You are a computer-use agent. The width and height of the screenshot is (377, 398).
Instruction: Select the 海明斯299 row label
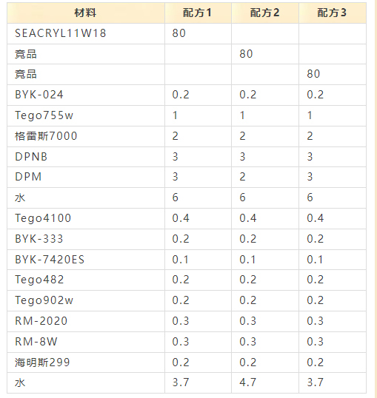(x=86, y=362)
